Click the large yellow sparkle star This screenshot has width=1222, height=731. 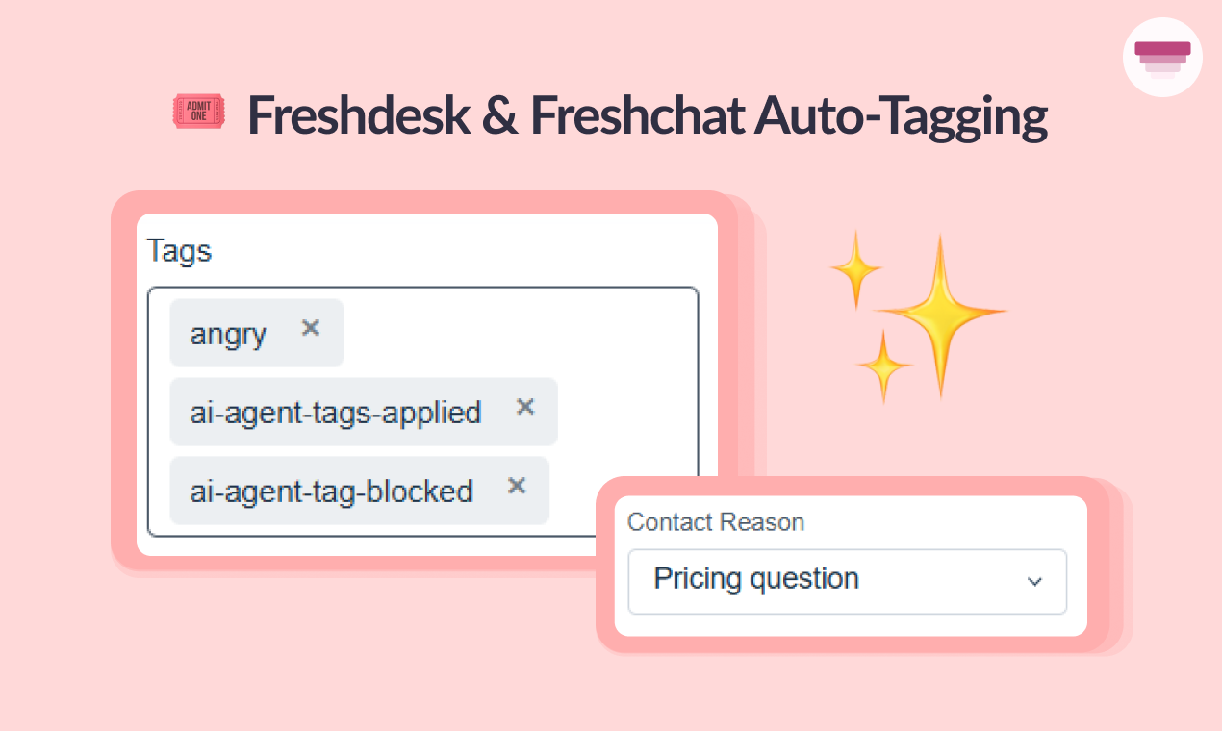tap(941, 314)
